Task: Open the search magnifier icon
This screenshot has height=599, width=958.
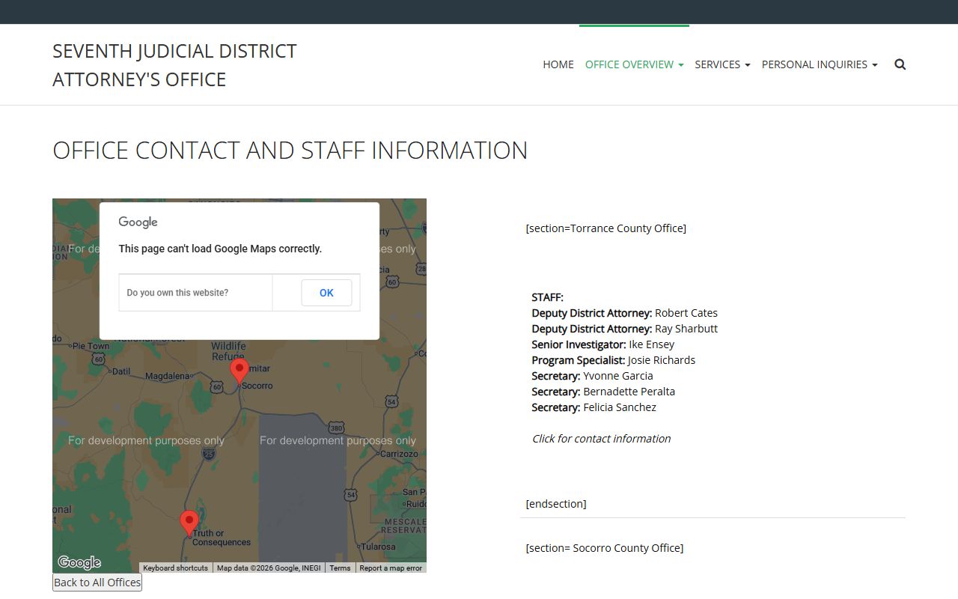Action: point(900,64)
